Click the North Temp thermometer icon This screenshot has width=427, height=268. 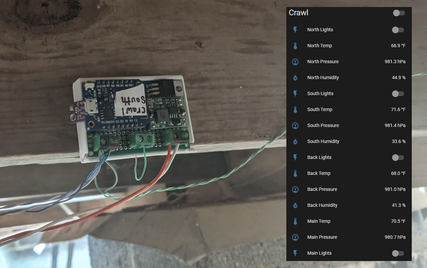click(x=295, y=46)
